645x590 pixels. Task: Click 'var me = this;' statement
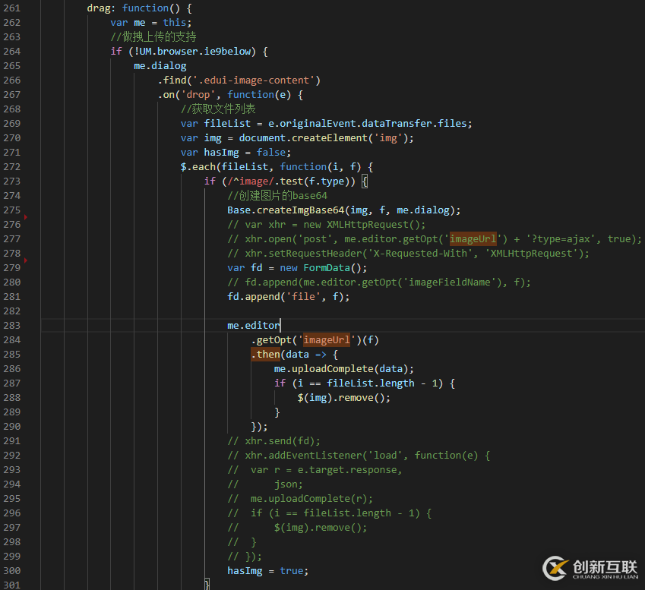pyautogui.click(x=151, y=23)
